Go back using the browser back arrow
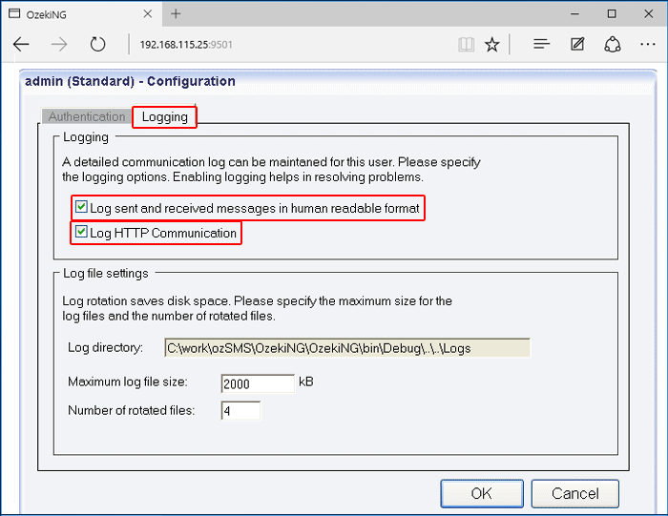Screen dimensions: 668x516 pos(21,44)
